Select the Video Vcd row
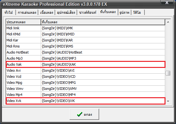The width and height of the screenshot is (176, 124). [x=85, y=77]
